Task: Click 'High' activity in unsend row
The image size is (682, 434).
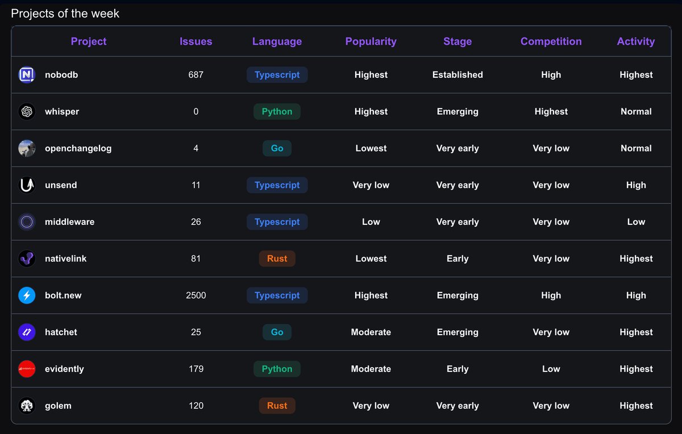Action: 636,185
